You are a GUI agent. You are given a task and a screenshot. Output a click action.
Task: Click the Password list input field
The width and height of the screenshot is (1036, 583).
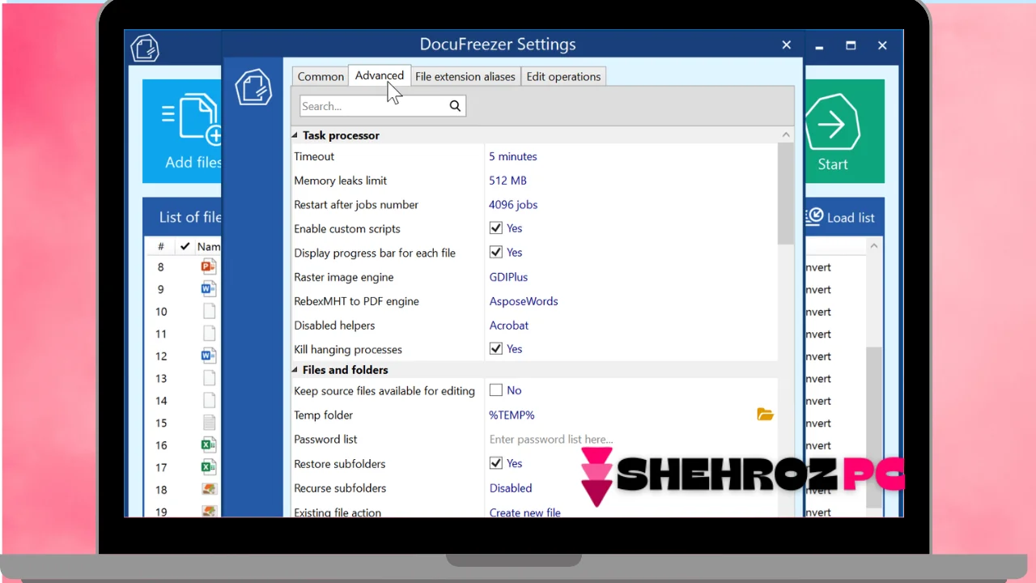tap(631, 439)
